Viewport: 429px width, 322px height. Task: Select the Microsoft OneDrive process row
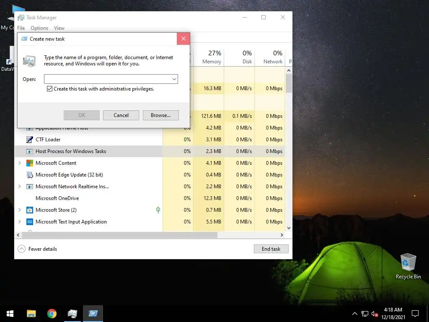(x=150, y=198)
